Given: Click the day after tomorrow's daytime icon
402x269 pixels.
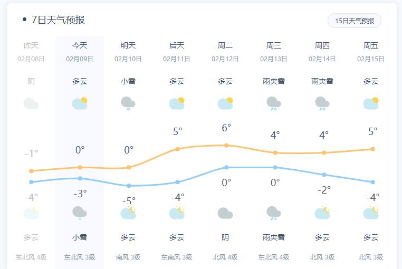Looking at the screenshot, I should [177, 103].
